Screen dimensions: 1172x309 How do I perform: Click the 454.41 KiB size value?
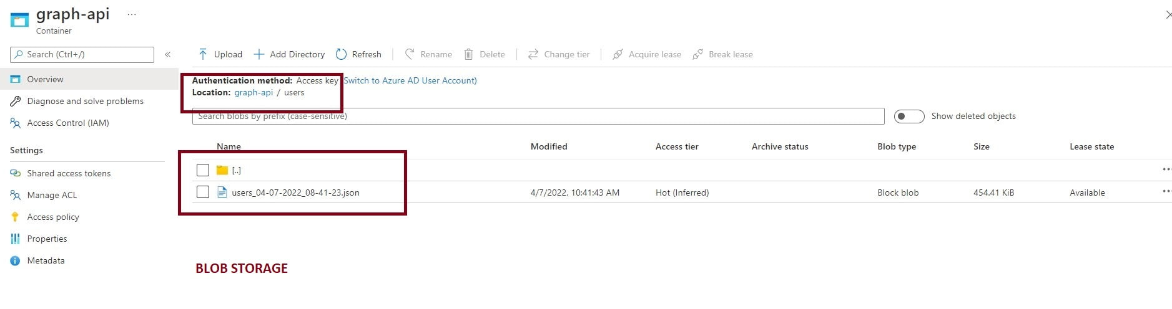(993, 193)
